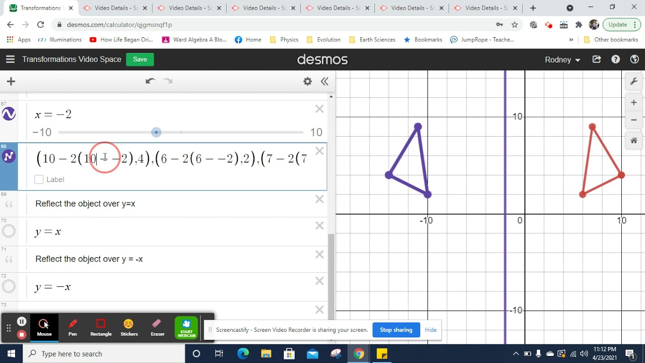This screenshot has width=645, height=363.
Task: Open the Other bookmarks folder
Action: tap(611, 39)
